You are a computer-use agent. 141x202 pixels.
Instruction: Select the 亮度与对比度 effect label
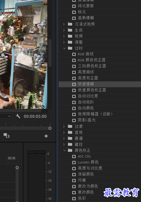(x=90, y=168)
